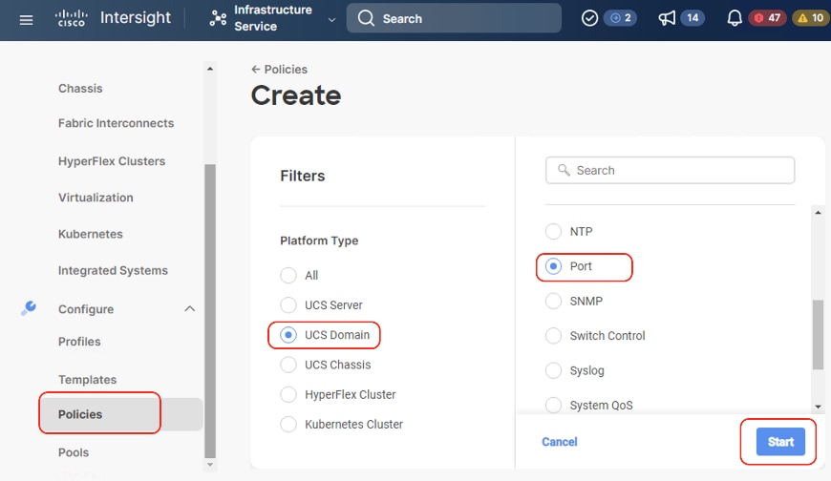Click the top global Search field
The height and width of the screenshot is (481, 831).
click(x=454, y=18)
